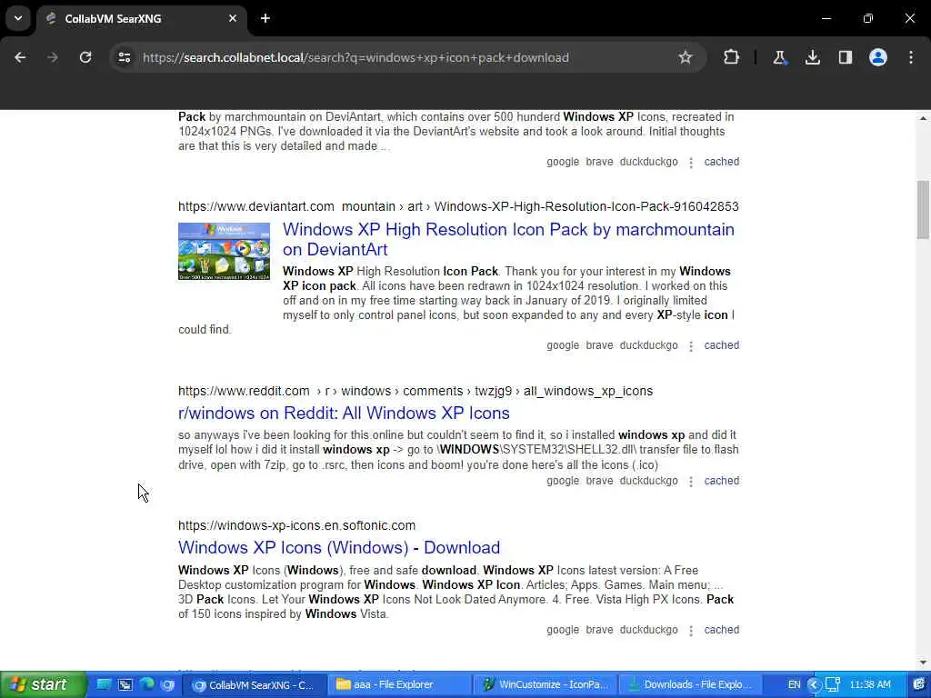Bookmark this page with the star icon
This screenshot has height=698, width=931.
[686, 57]
